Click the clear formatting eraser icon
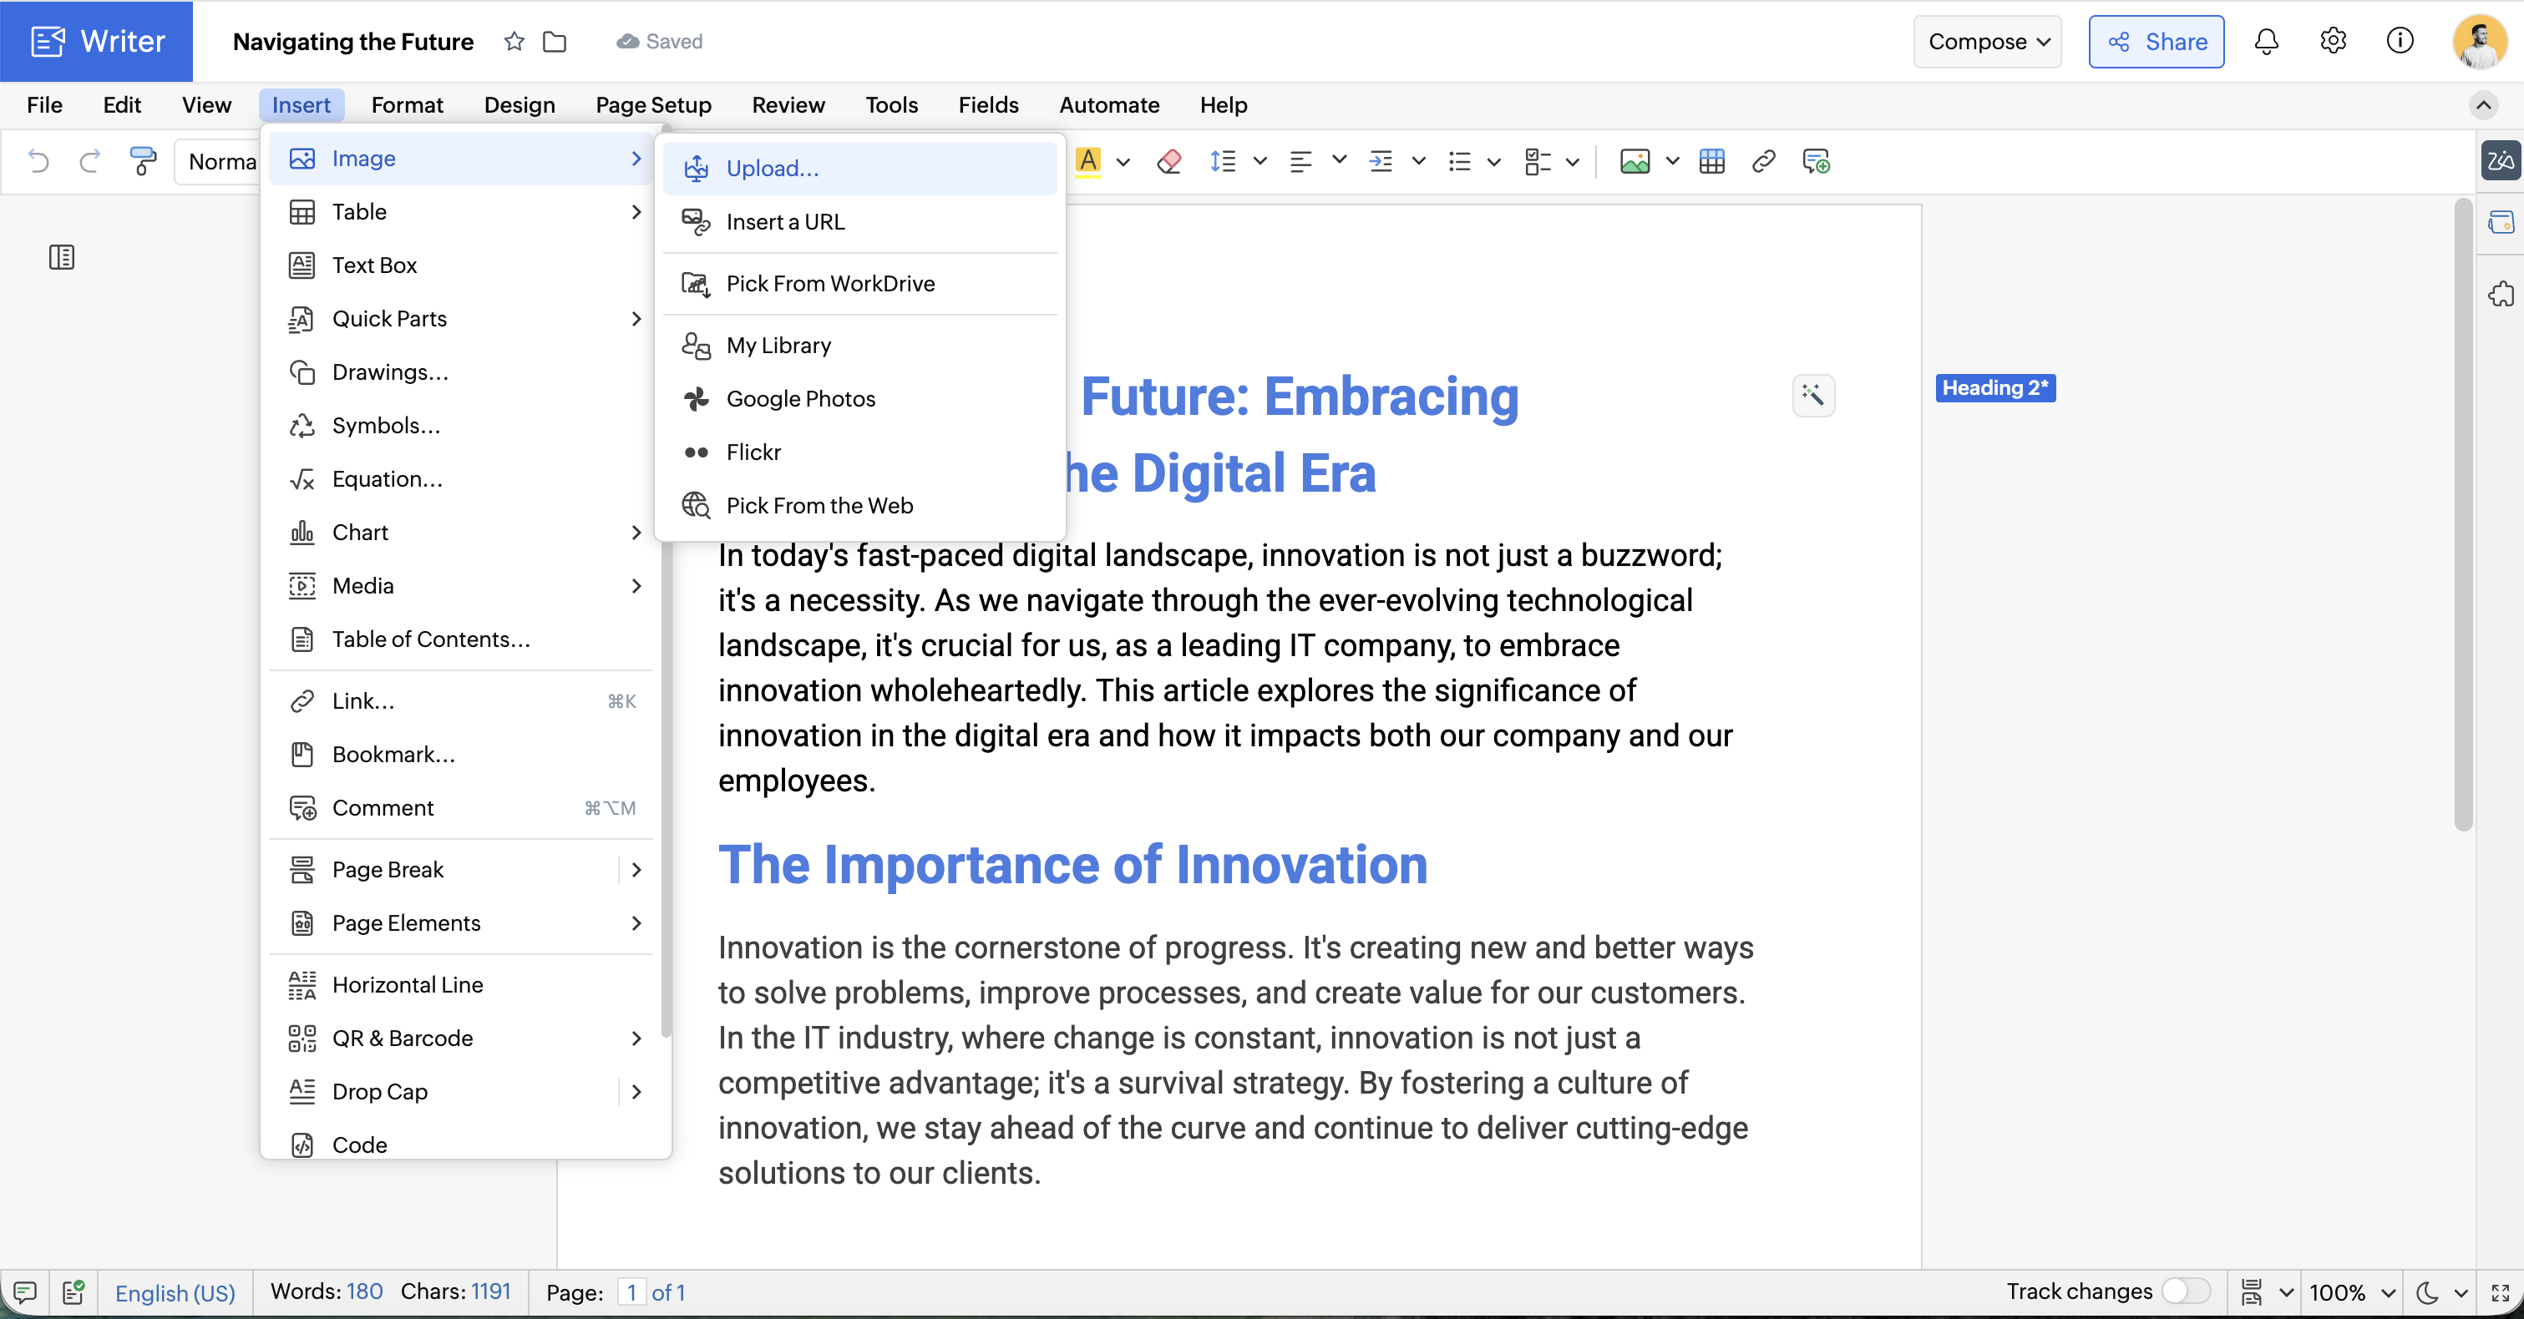This screenshot has width=2524, height=1319. (1169, 162)
